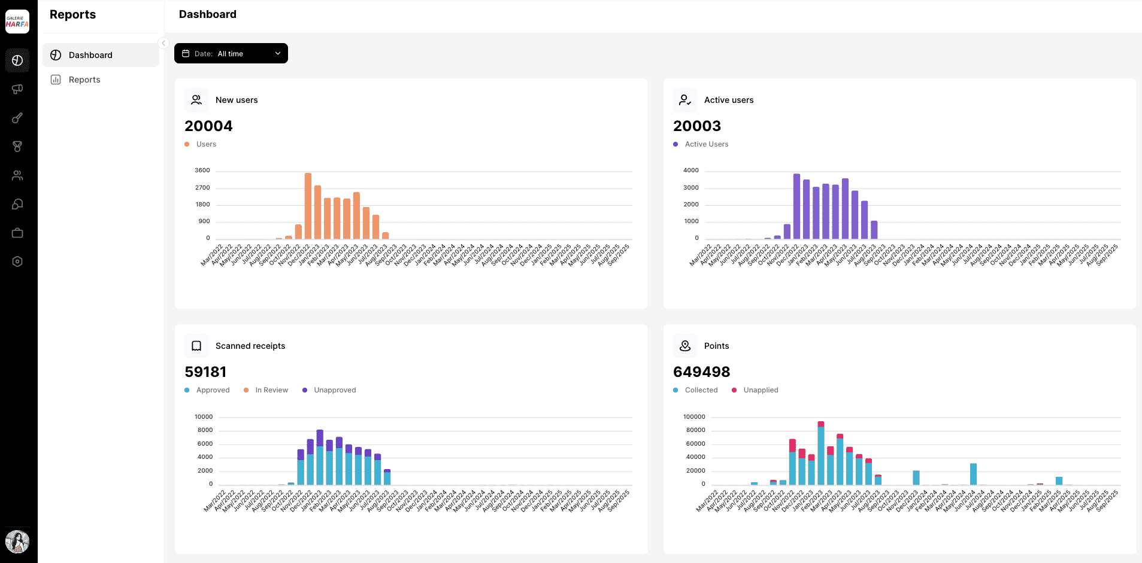
Task: Open the chat messages icon
Action: pyautogui.click(x=17, y=204)
